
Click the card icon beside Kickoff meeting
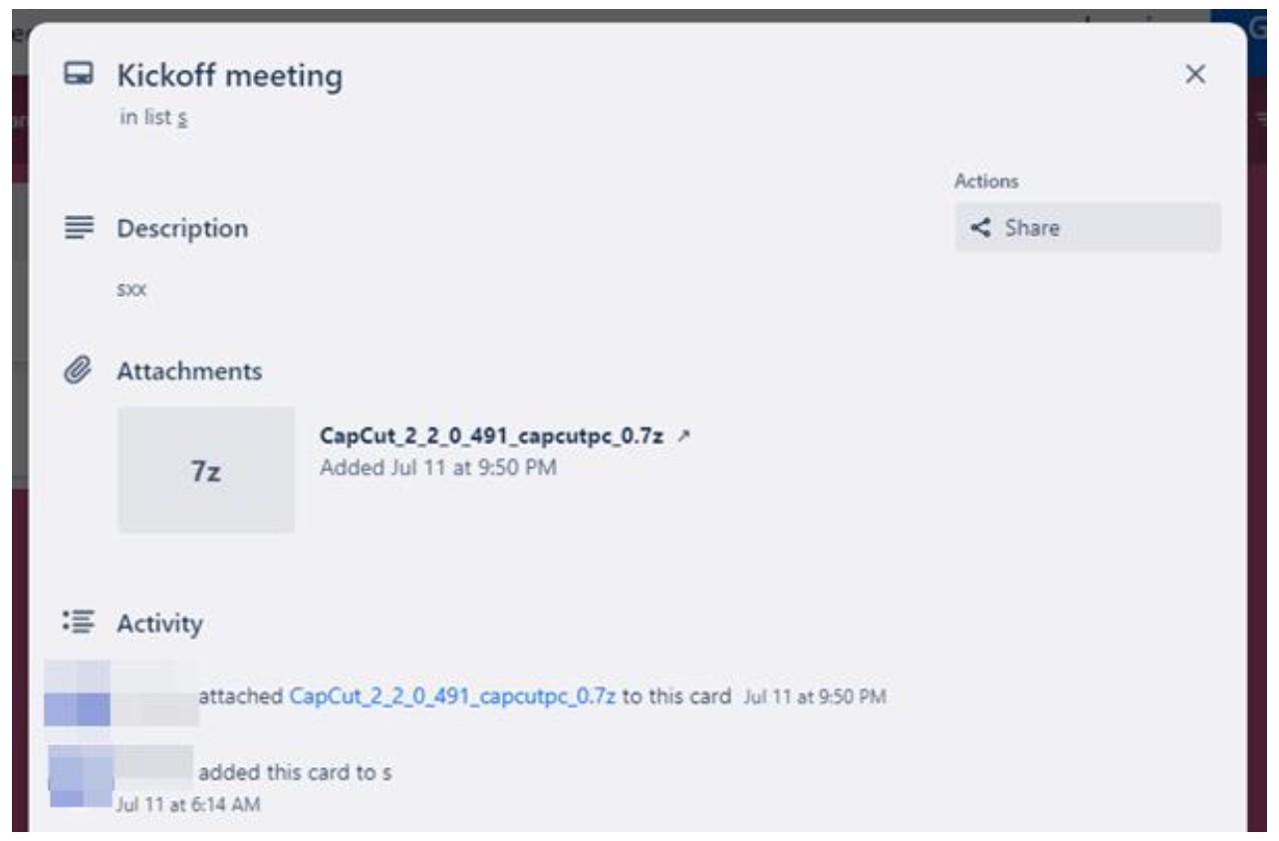79,75
